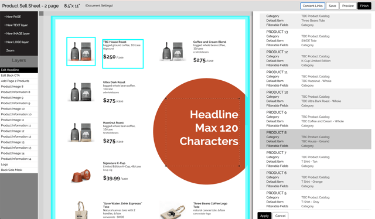The width and height of the screenshot is (375, 219).
Task: Open the Preview button
Action: [x=347, y=6]
